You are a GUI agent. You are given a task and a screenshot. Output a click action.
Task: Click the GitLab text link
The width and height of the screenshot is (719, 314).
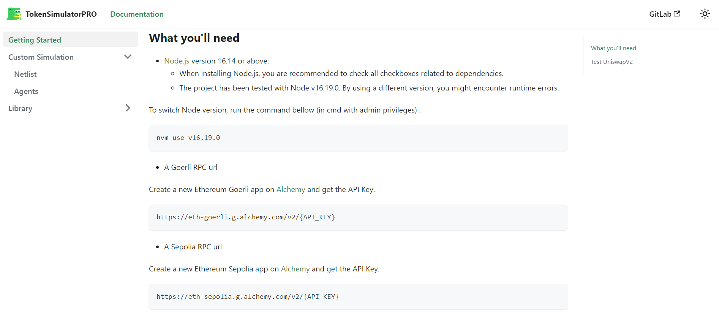click(x=660, y=14)
